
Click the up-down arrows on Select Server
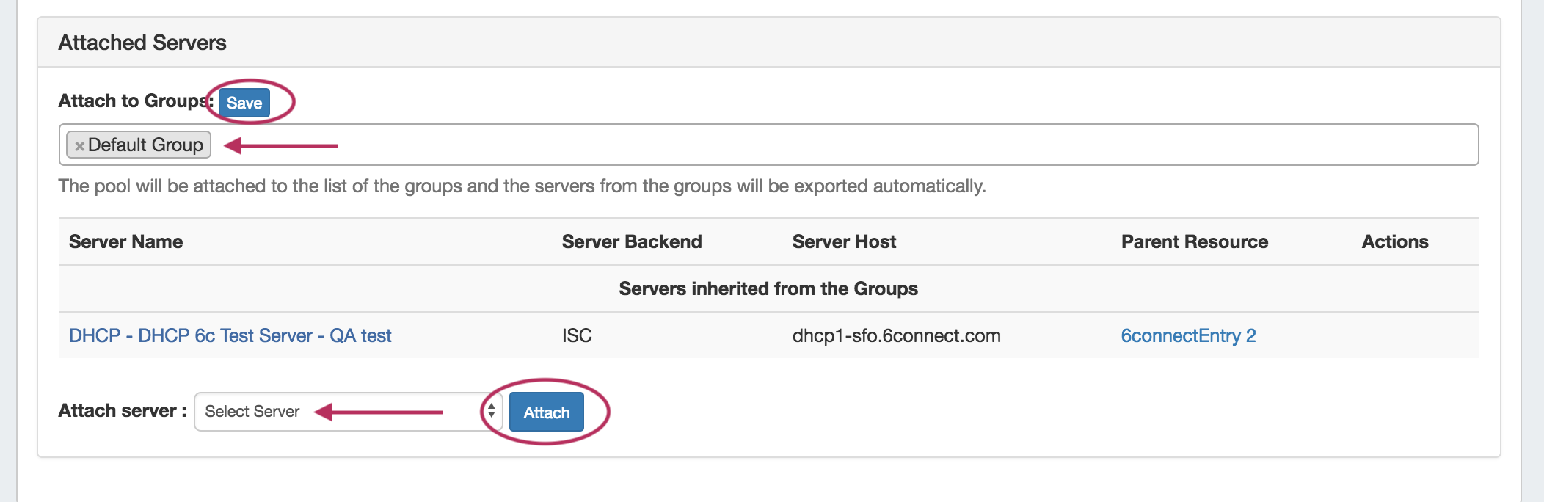click(x=491, y=412)
